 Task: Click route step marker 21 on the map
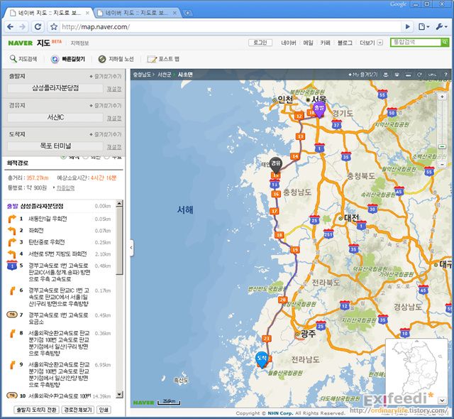[267, 338]
